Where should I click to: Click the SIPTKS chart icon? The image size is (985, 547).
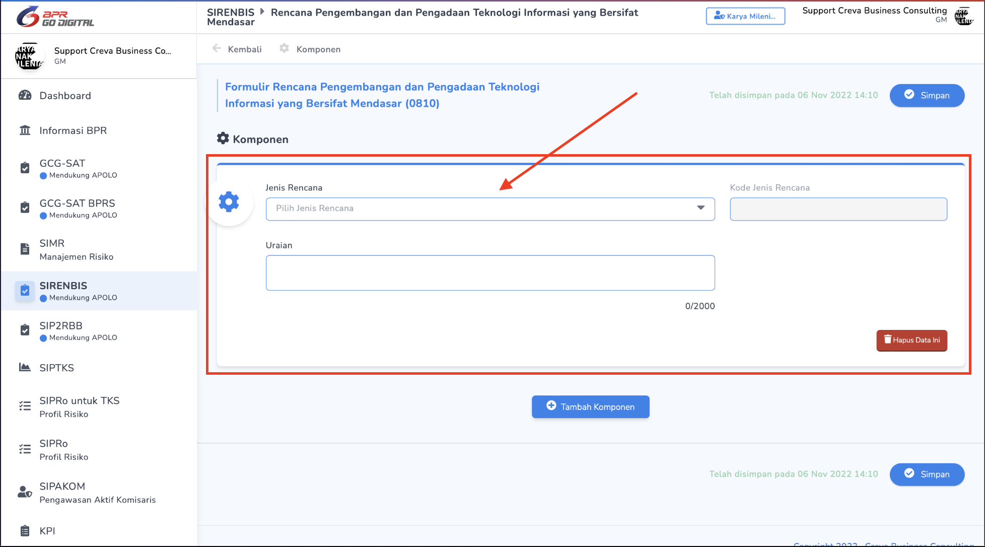(x=25, y=367)
